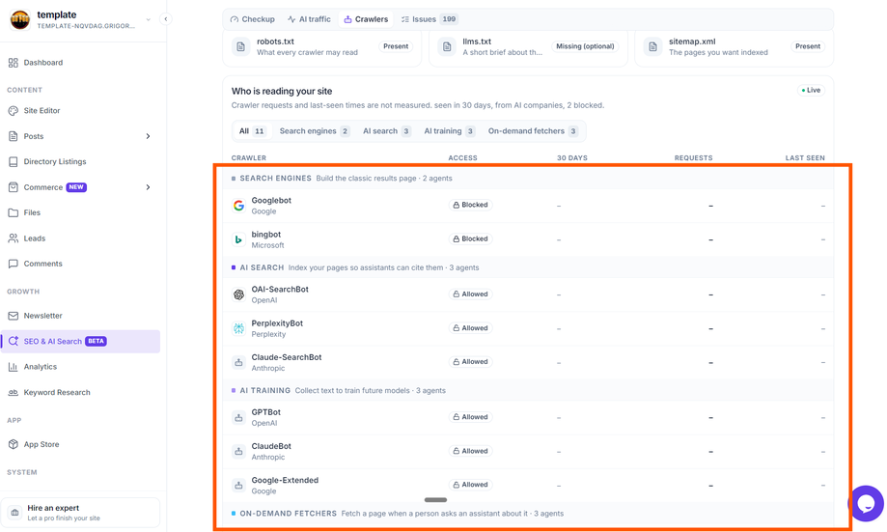Filter crawlers by On-demand fetchers
Screen dimensions: 887x532
coord(533,131)
